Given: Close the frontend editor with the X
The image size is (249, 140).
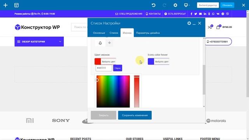Looking at the screenshot, I should (244, 5).
